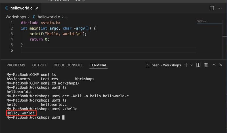Switch to the OUTPUT tab
The height and width of the screenshot is (133, 227).
point(39,65)
